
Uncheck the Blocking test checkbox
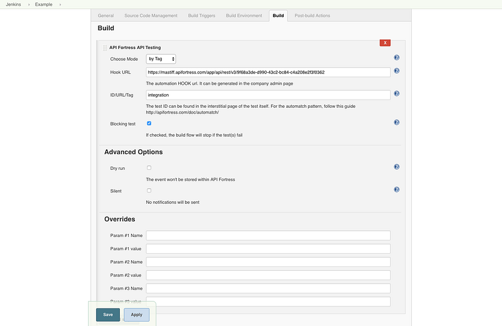click(149, 124)
